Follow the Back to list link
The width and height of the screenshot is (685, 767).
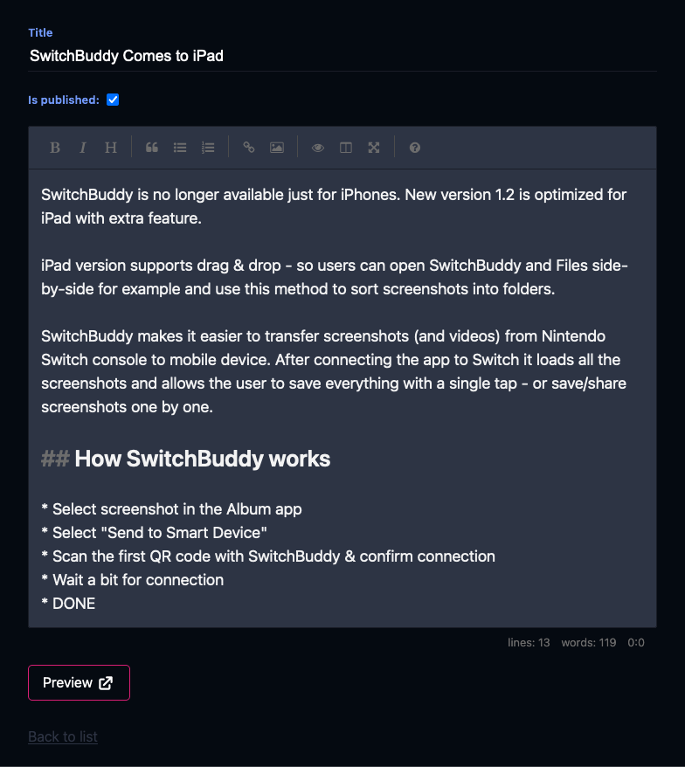(x=63, y=736)
